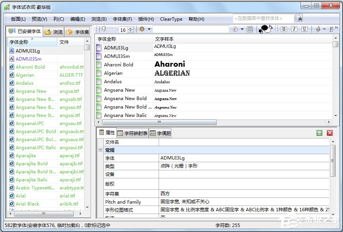
Task: Click the font size slider
Action: [109, 29]
